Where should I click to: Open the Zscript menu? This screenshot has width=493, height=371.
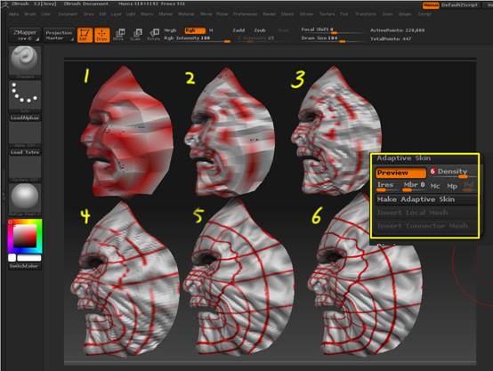(x=424, y=14)
